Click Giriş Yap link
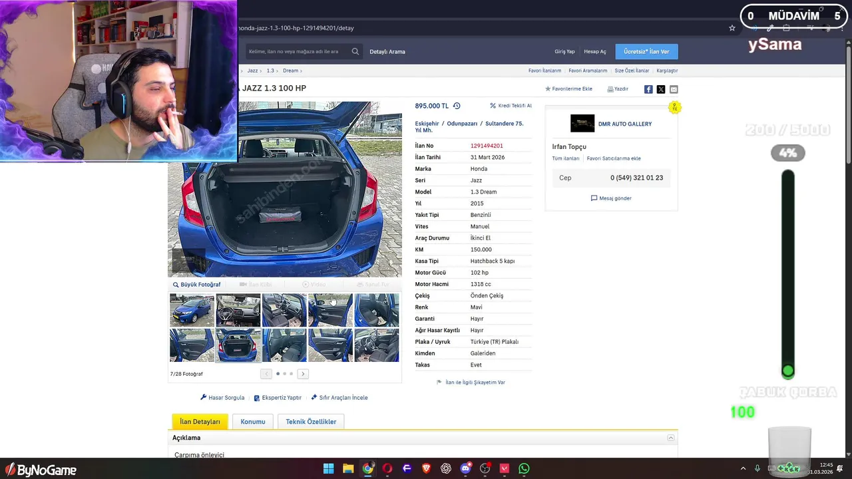The image size is (852, 479). 564,51
